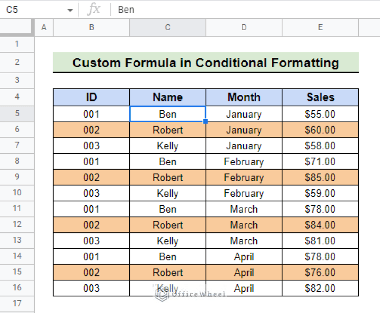This screenshot has width=380, height=313.
Task: Select column E header
Action: click(x=320, y=27)
